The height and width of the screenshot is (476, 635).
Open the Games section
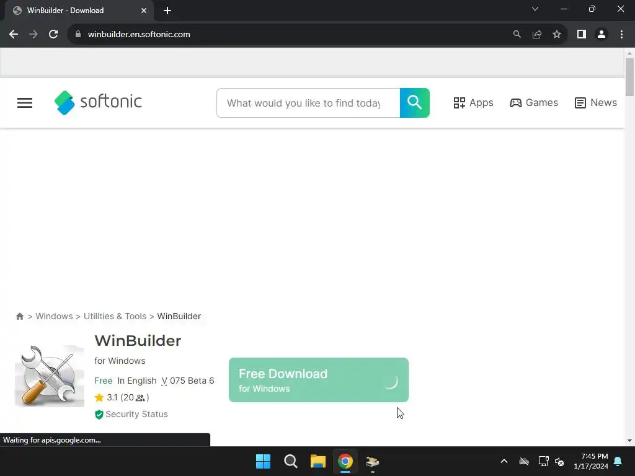pyautogui.click(x=534, y=103)
